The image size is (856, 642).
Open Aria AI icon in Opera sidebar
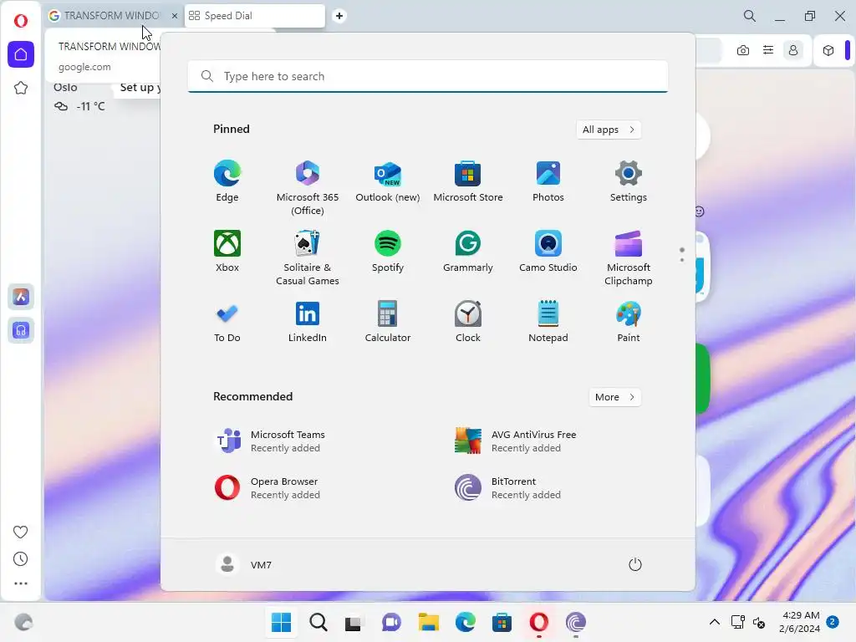pos(21,297)
